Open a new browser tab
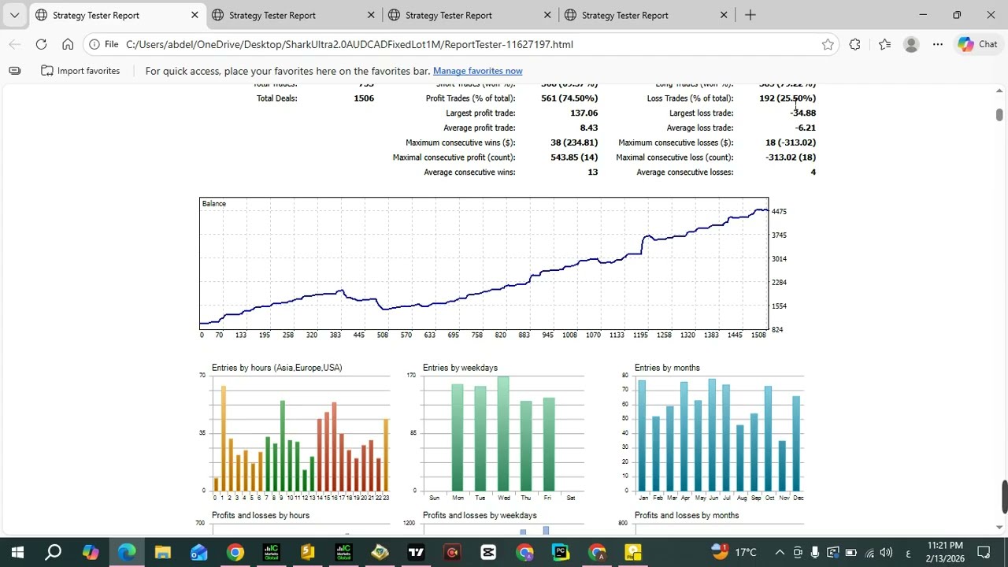Image resolution: width=1008 pixels, height=567 pixels. click(x=750, y=15)
